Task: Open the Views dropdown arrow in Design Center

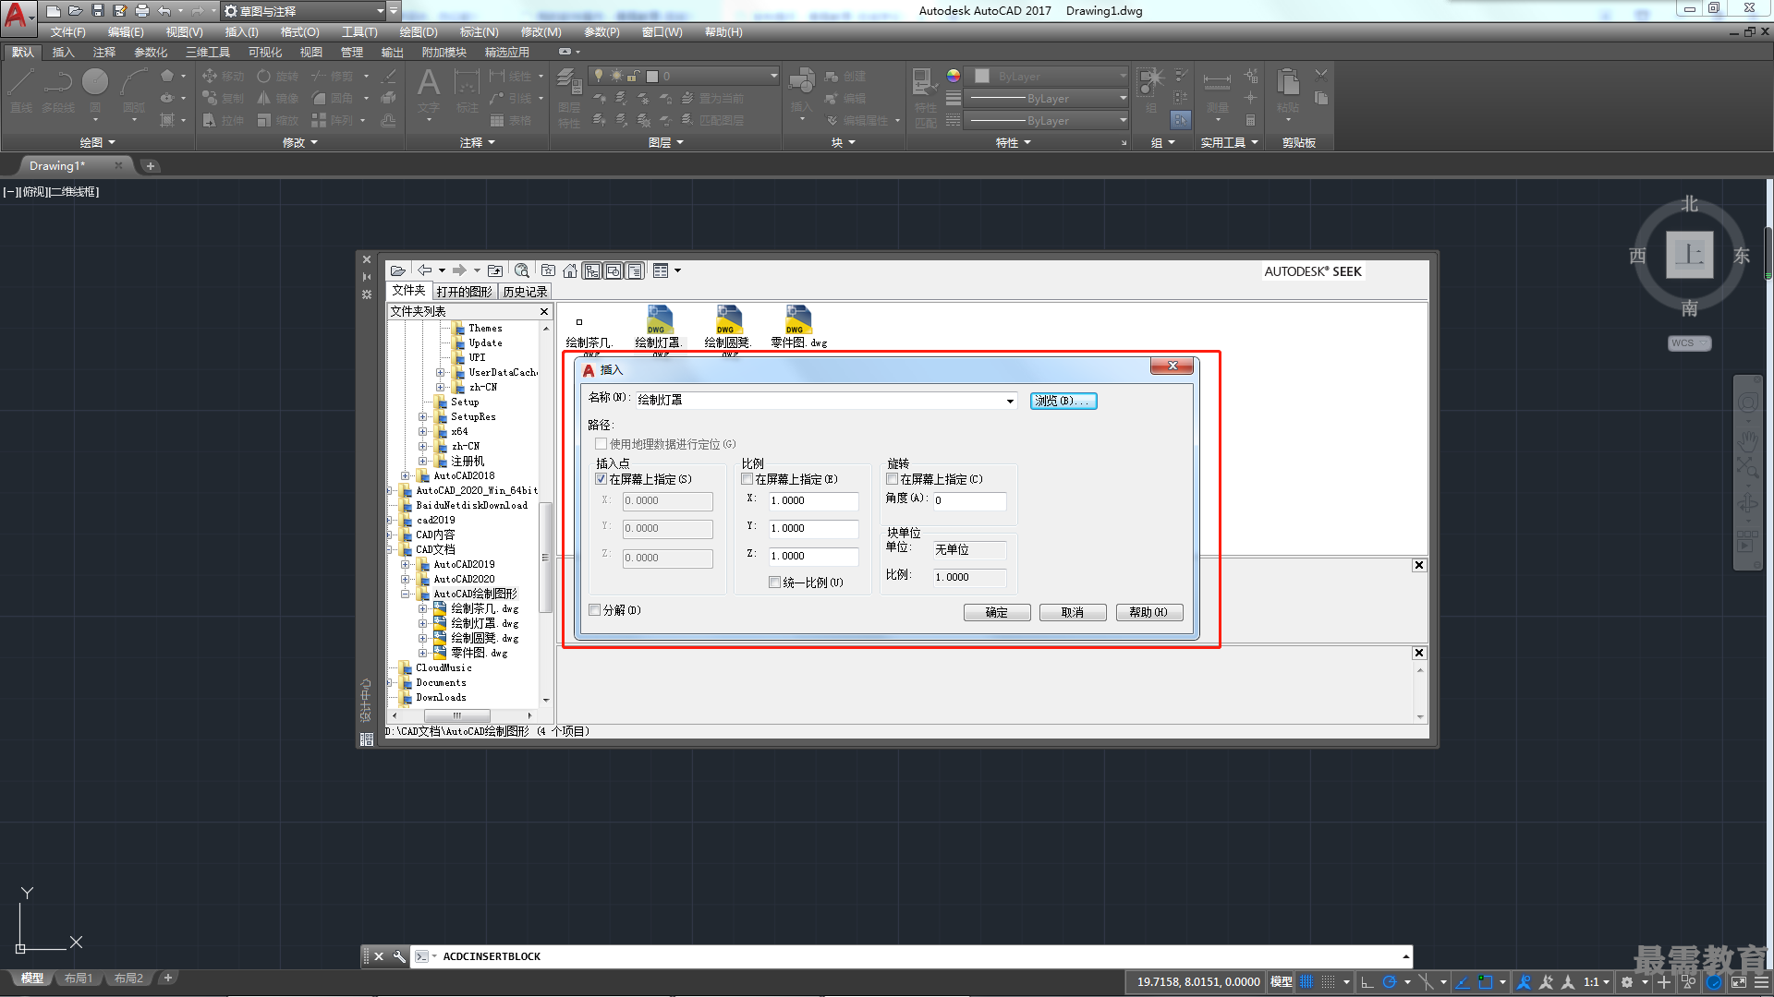Action: point(678,270)
